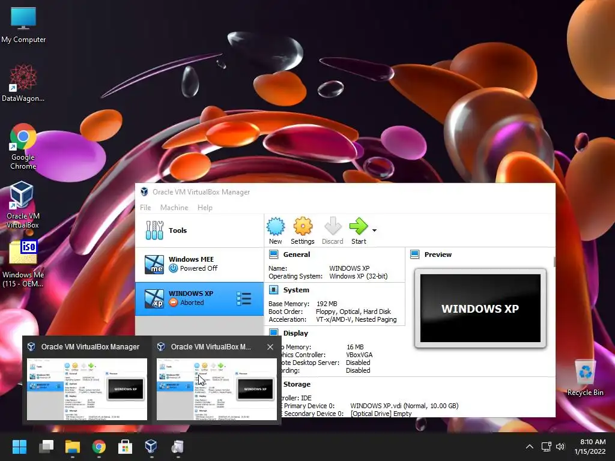Open the WINDOWS XP machine tools menu icon

pyautogui.click(x=244, y=299)
